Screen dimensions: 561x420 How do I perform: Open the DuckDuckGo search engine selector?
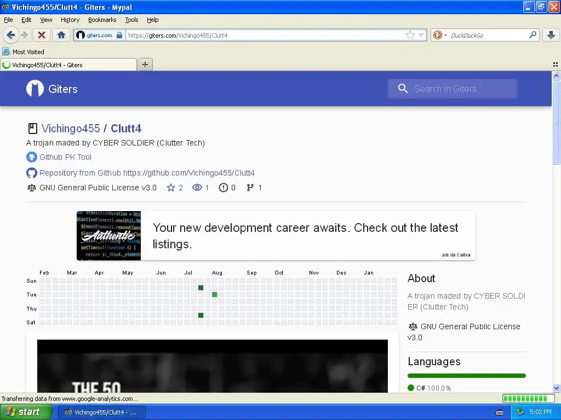coord(440,35)
